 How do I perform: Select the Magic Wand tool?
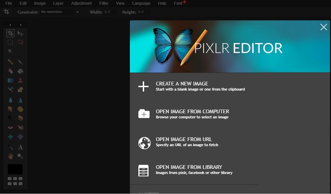[10, 51]
